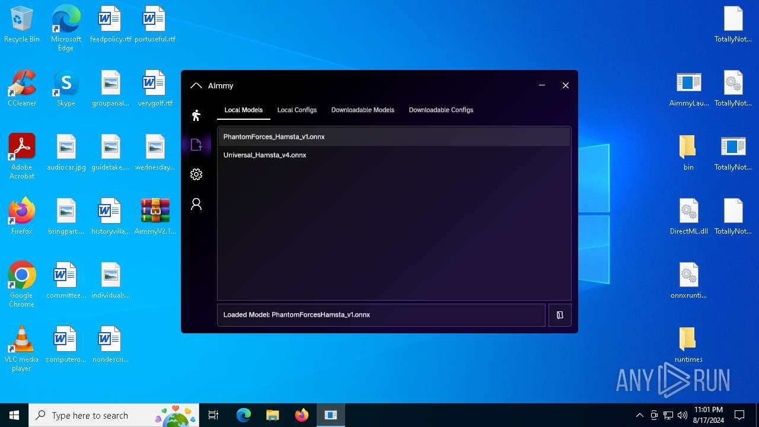Open individuals image file on desktop
The height and width of the screenshot is (427, 759).
110,281
